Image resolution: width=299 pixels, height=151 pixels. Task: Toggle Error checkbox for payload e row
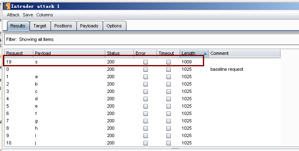pos(145,106)
